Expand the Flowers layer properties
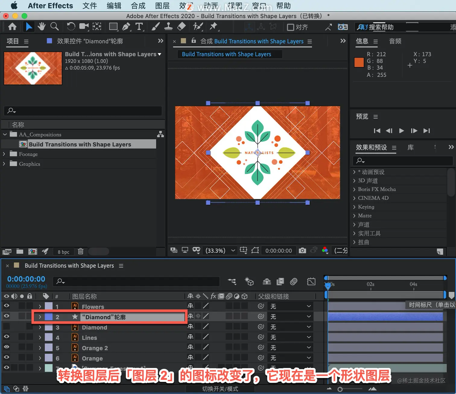Image resolution: width=456 pixels, height=394 pixels. pos(40,306)
